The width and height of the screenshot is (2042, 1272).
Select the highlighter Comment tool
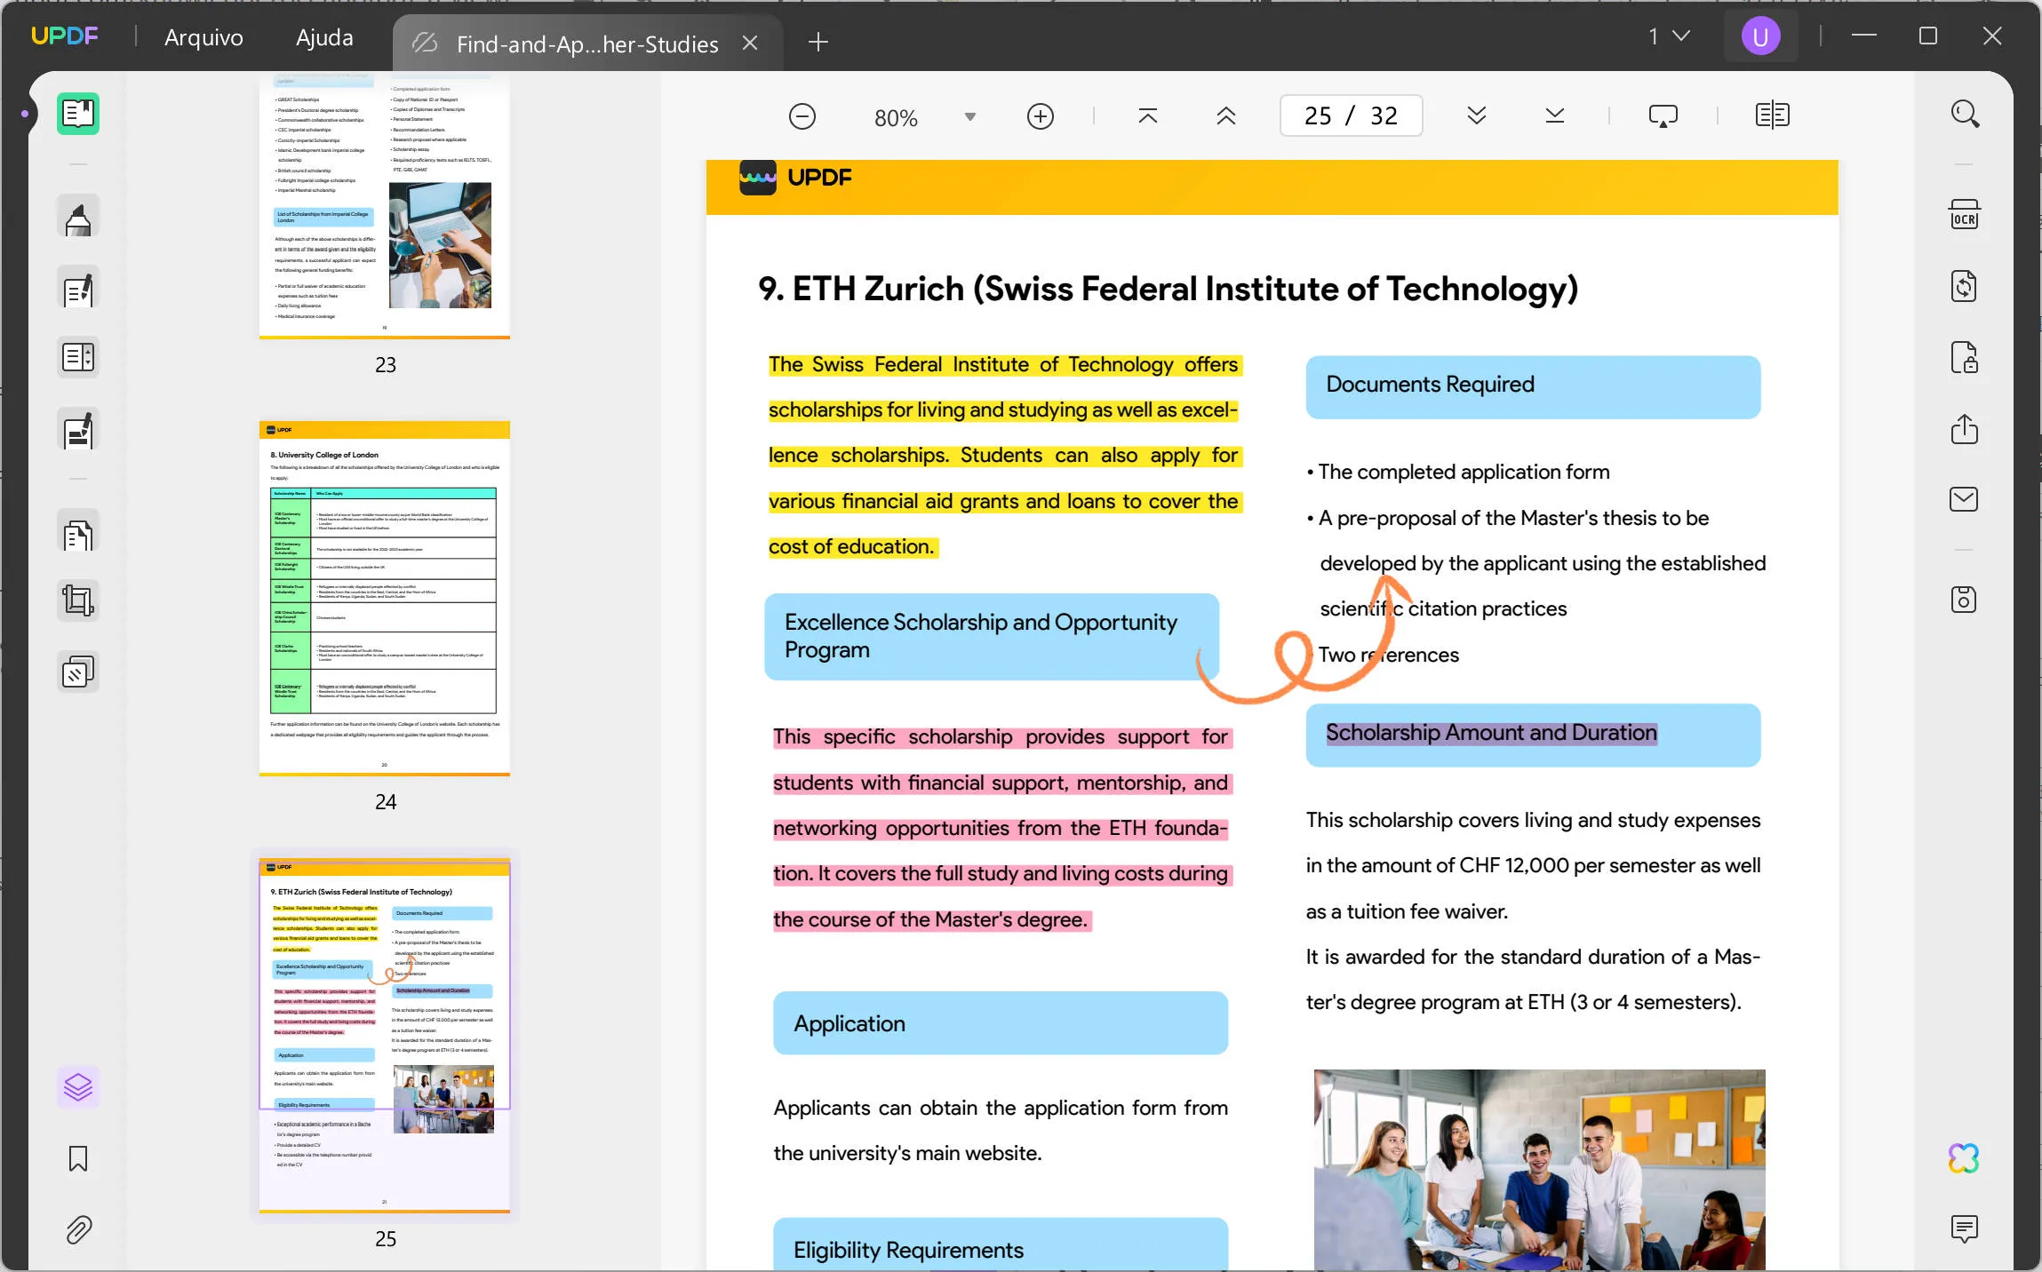(x=78, y=218)
